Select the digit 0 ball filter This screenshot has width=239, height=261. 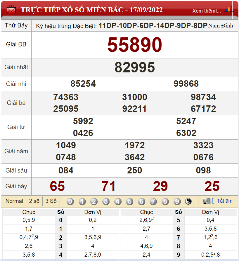coord(70,201)
